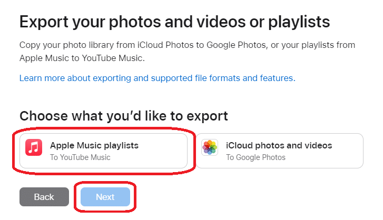Click the "To Google Photos" subtitle
Image resolution: width=383 pixels, height=220 pixels.
[x=256, y=157]
